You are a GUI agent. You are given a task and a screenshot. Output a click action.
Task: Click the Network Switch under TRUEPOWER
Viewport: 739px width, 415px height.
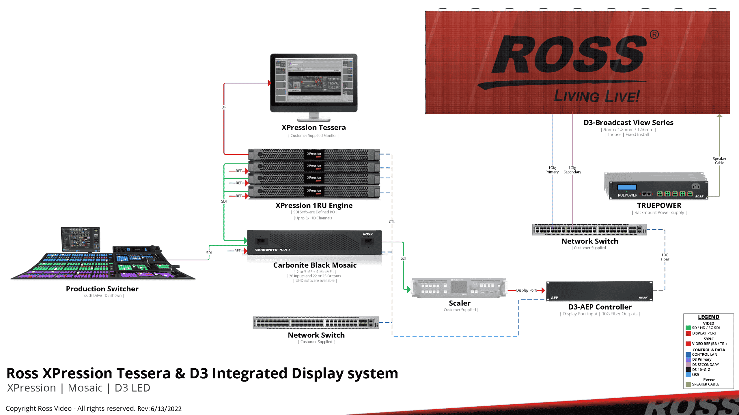click(x=589, y=230)
